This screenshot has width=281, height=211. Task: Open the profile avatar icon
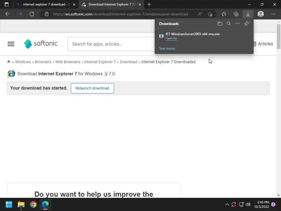coord(261,14)
